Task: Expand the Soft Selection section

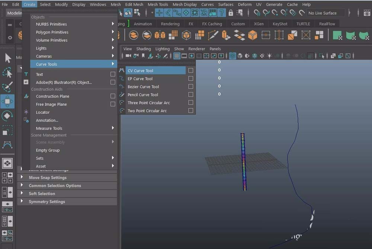Action: tap(42, 194)
